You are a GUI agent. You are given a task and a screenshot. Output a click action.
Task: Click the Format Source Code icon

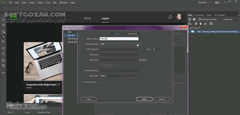tap(3, 54)
